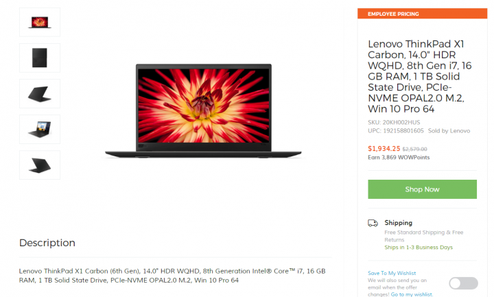The image size is (494, 297).
Task: Click the crossed-out $2,579.00 original price
Action: (414, 149)
